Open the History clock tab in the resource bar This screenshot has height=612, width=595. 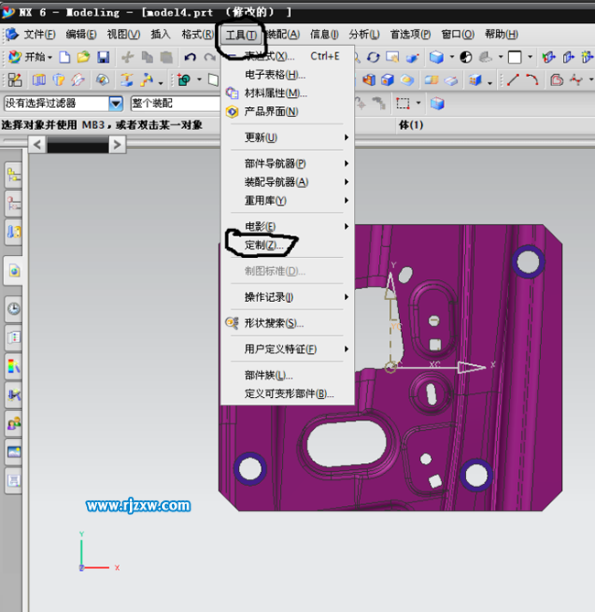coord(14,308)
